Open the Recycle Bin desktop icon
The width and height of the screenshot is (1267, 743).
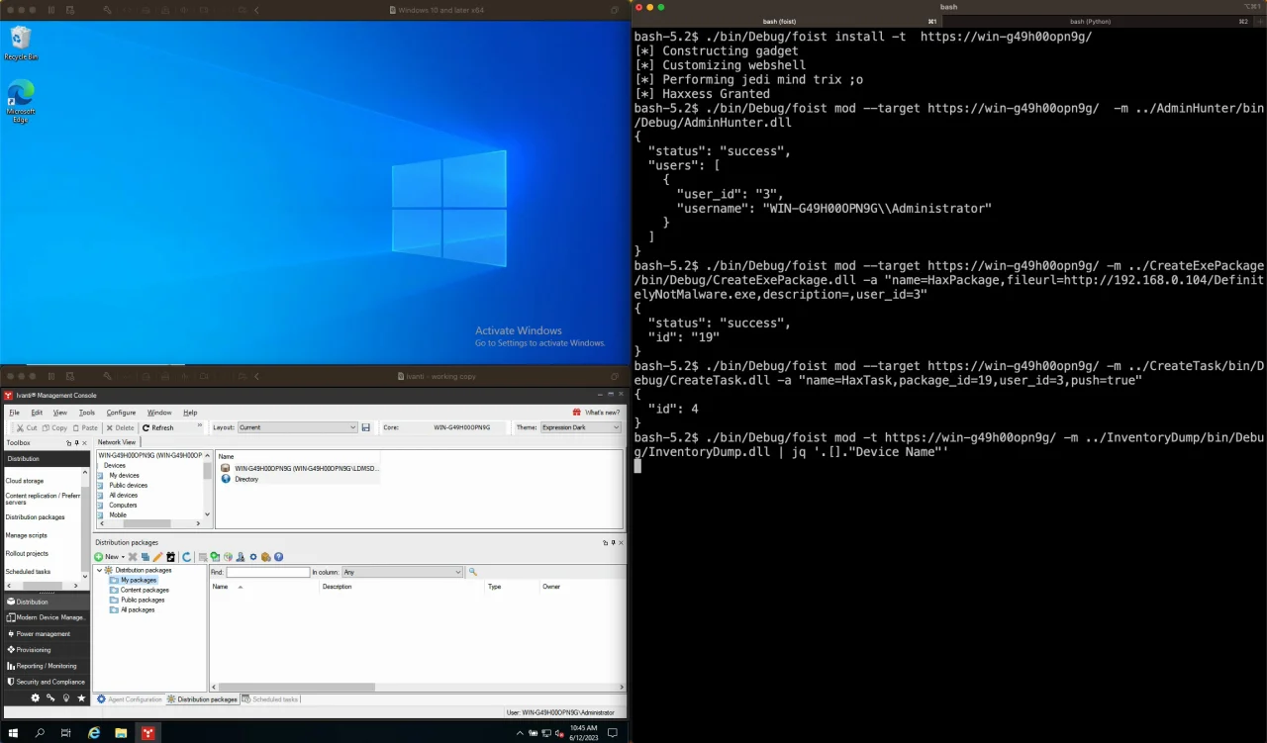pyautogui.click(x=20, y=43)
